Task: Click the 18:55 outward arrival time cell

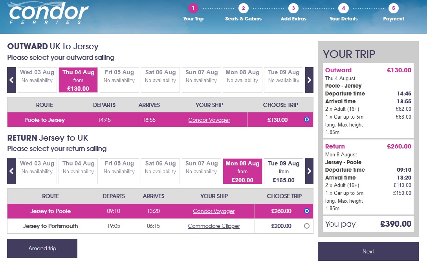Action: [x=149, y=120]
